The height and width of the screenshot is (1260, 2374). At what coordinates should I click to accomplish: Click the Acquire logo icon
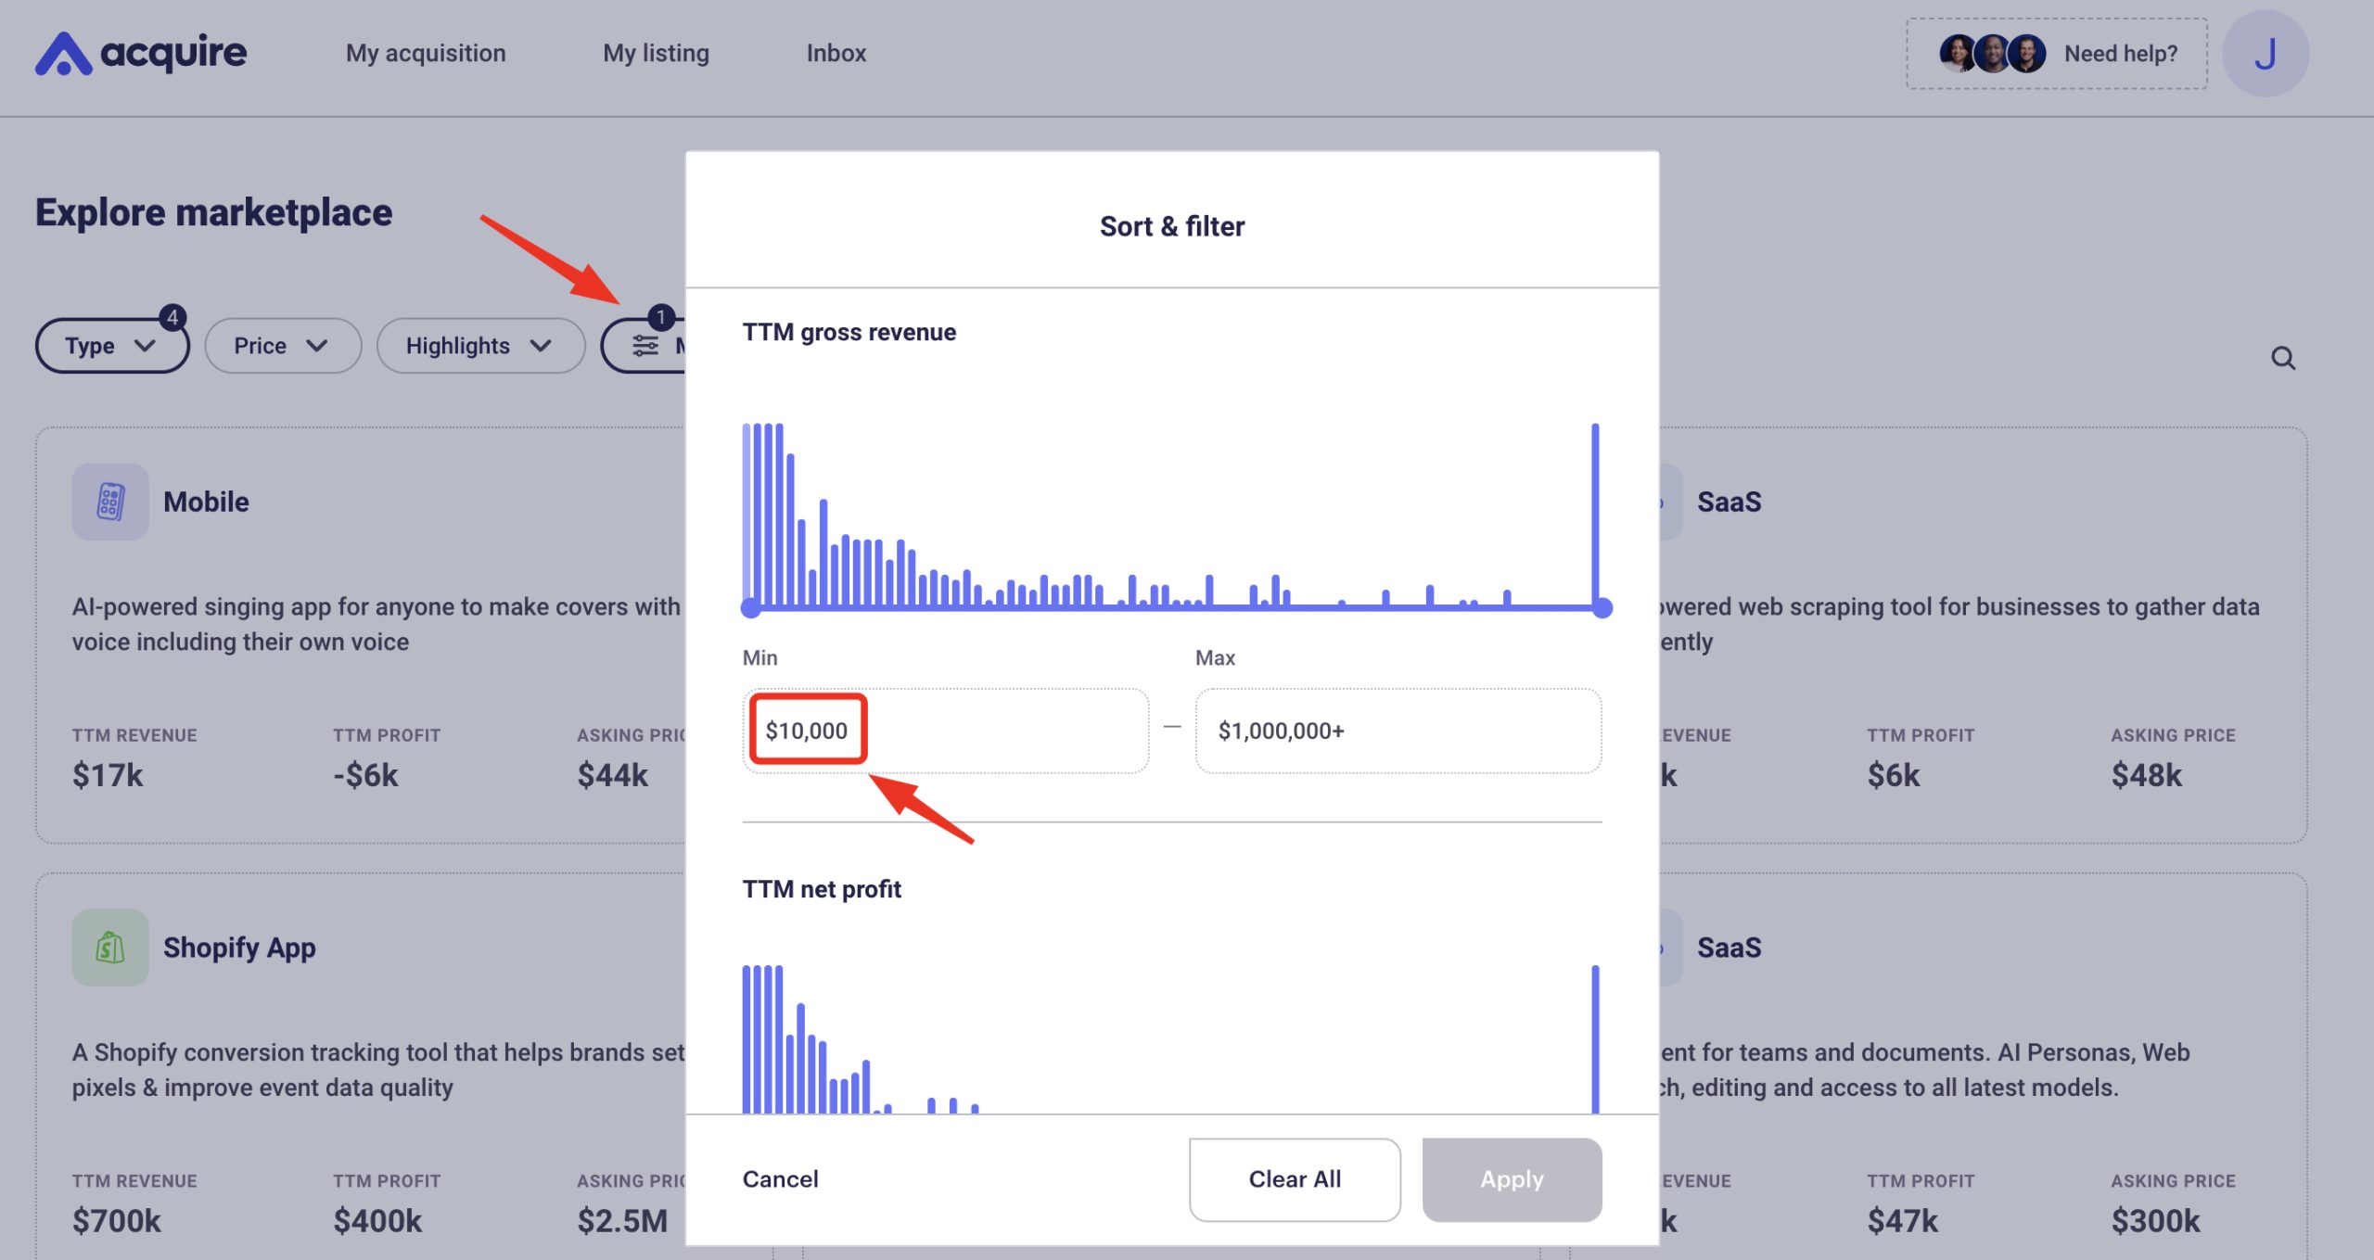coord(63,54)
